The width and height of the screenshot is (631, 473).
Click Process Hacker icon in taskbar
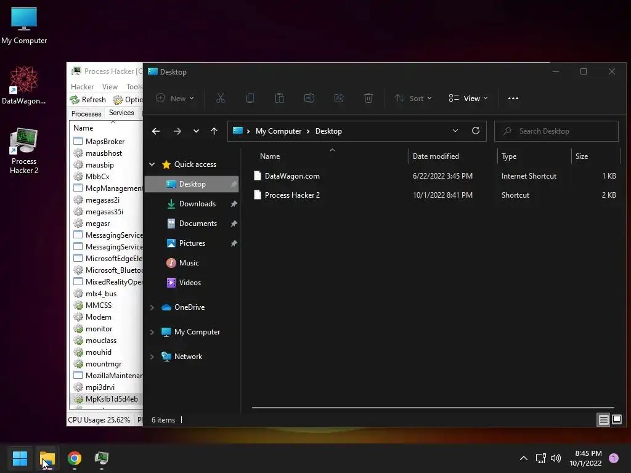(x=102, y=458)
